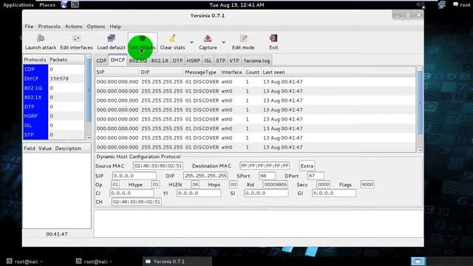Expand the Clear stats dropdown arrow
The width and height of the screenshot is (473, 266).
191,42
